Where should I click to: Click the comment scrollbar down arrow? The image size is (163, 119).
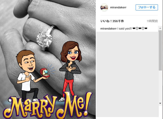click(x=160, y=103)
